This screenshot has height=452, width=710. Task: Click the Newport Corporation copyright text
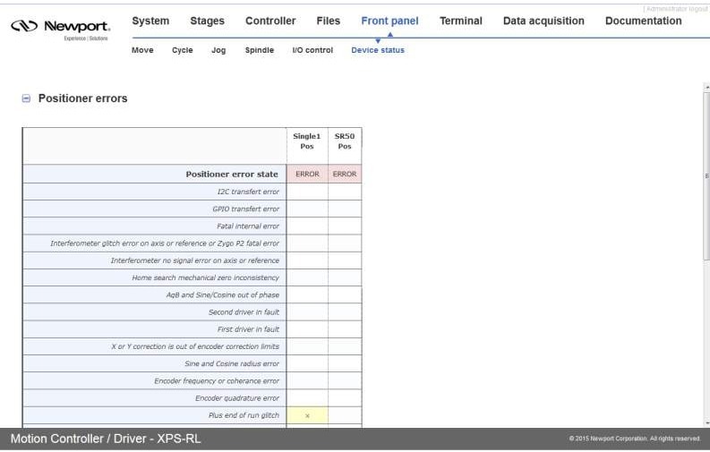point(635,439)
